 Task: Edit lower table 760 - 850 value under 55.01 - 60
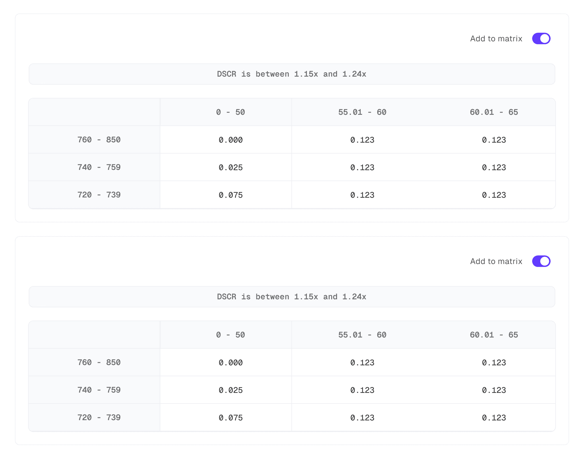(357, 362)
